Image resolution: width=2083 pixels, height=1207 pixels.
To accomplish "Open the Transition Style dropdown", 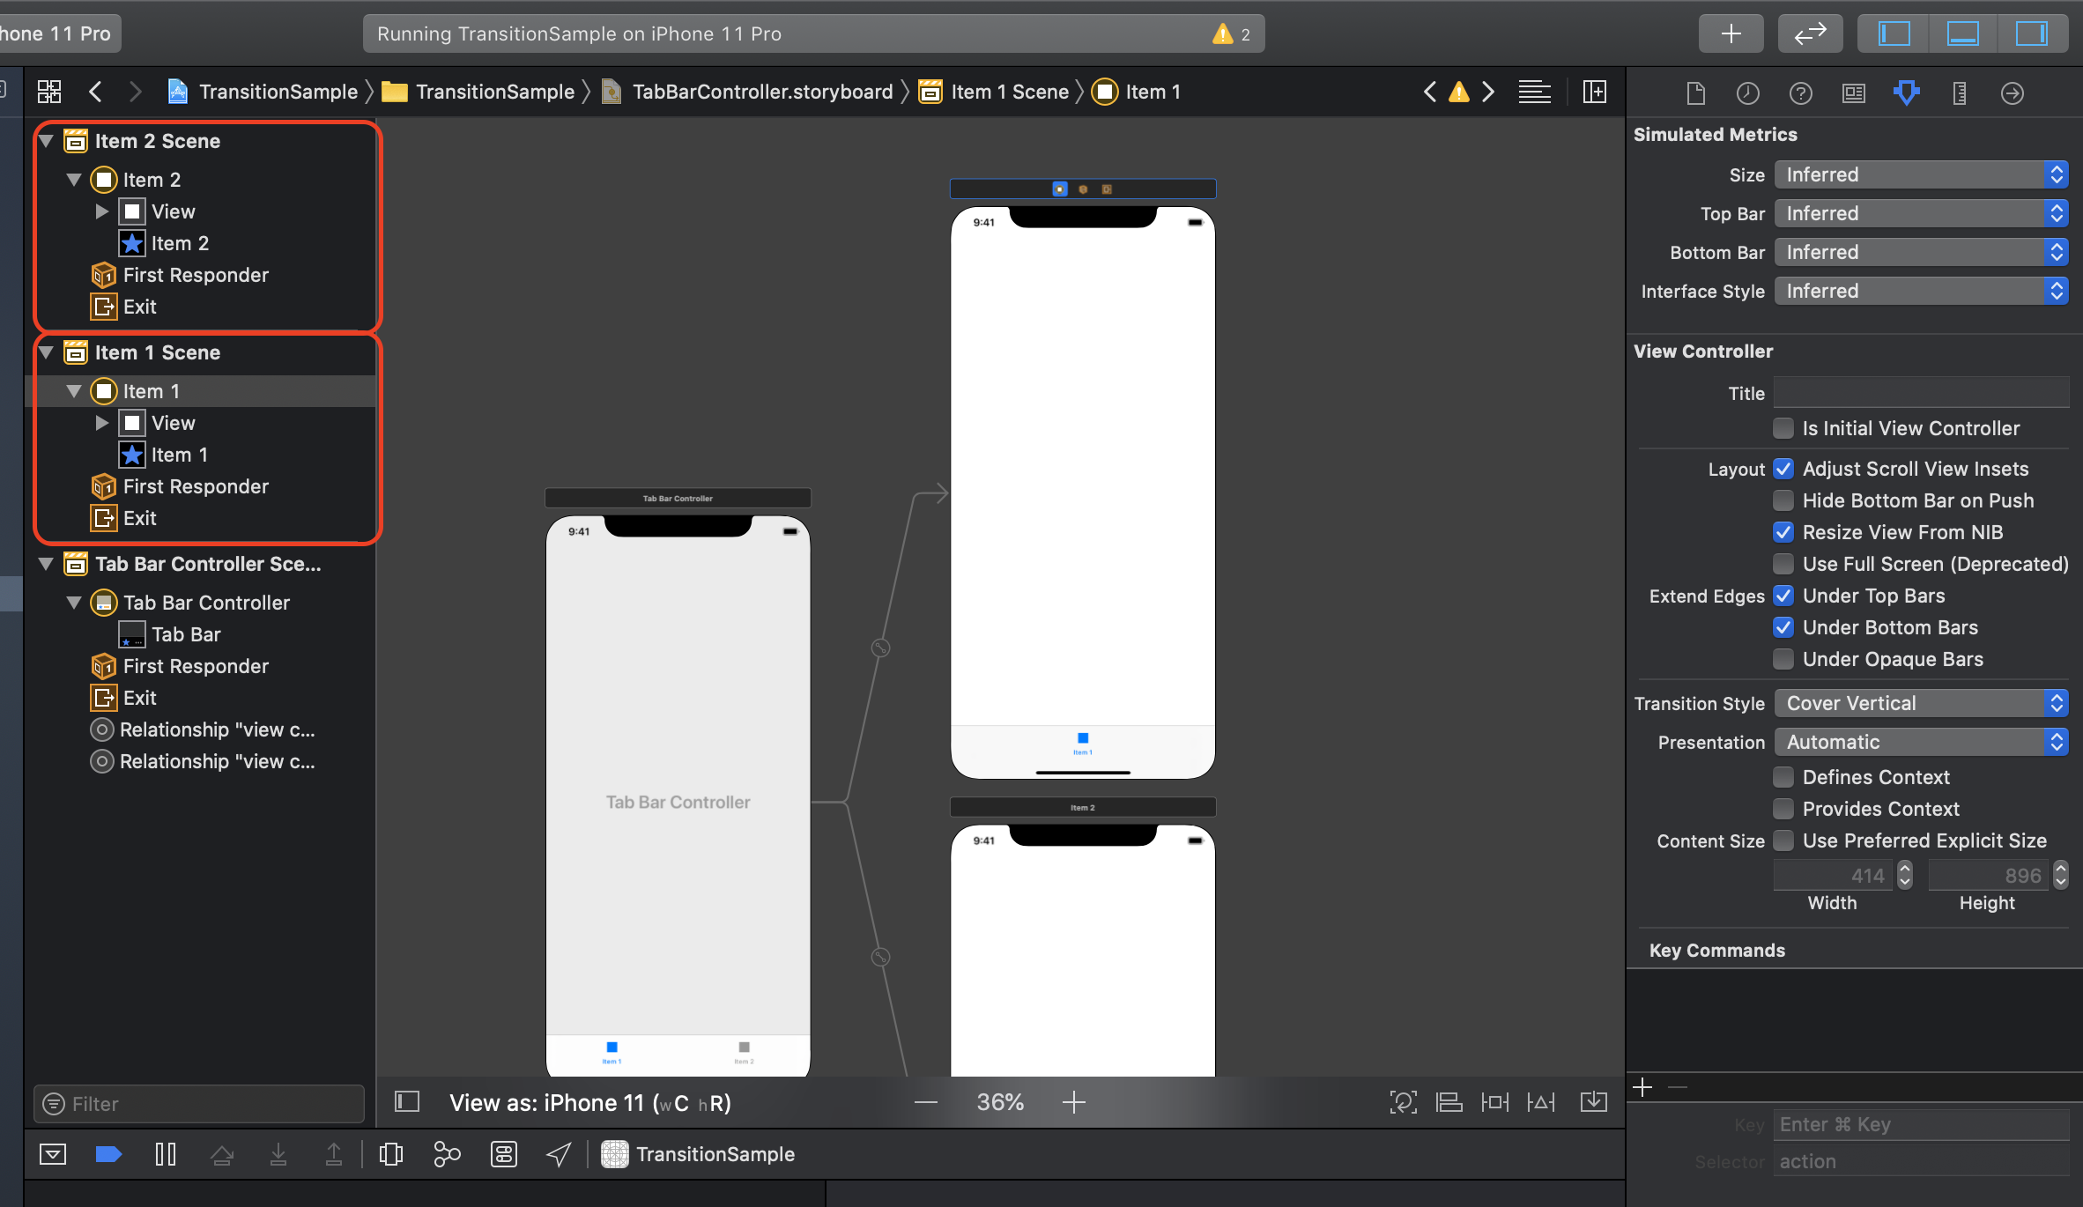I will click(1921, 703).
